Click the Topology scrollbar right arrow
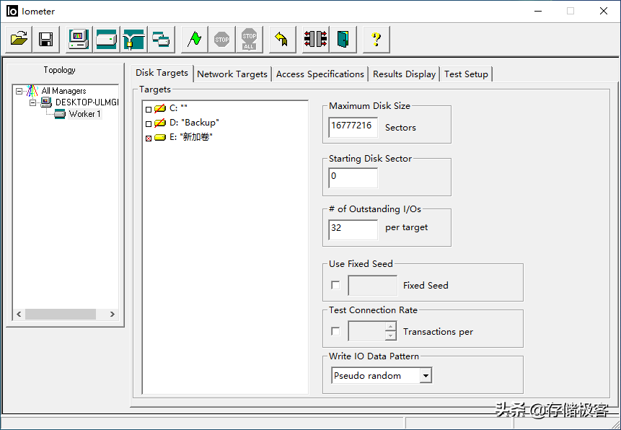Viewport: 621px width, 430px height. click(113, 314)
